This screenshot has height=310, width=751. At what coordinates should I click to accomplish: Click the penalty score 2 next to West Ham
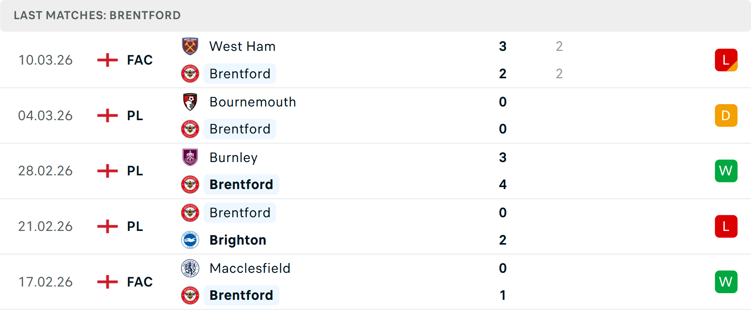pyautogui.click(x=559, y=46)
